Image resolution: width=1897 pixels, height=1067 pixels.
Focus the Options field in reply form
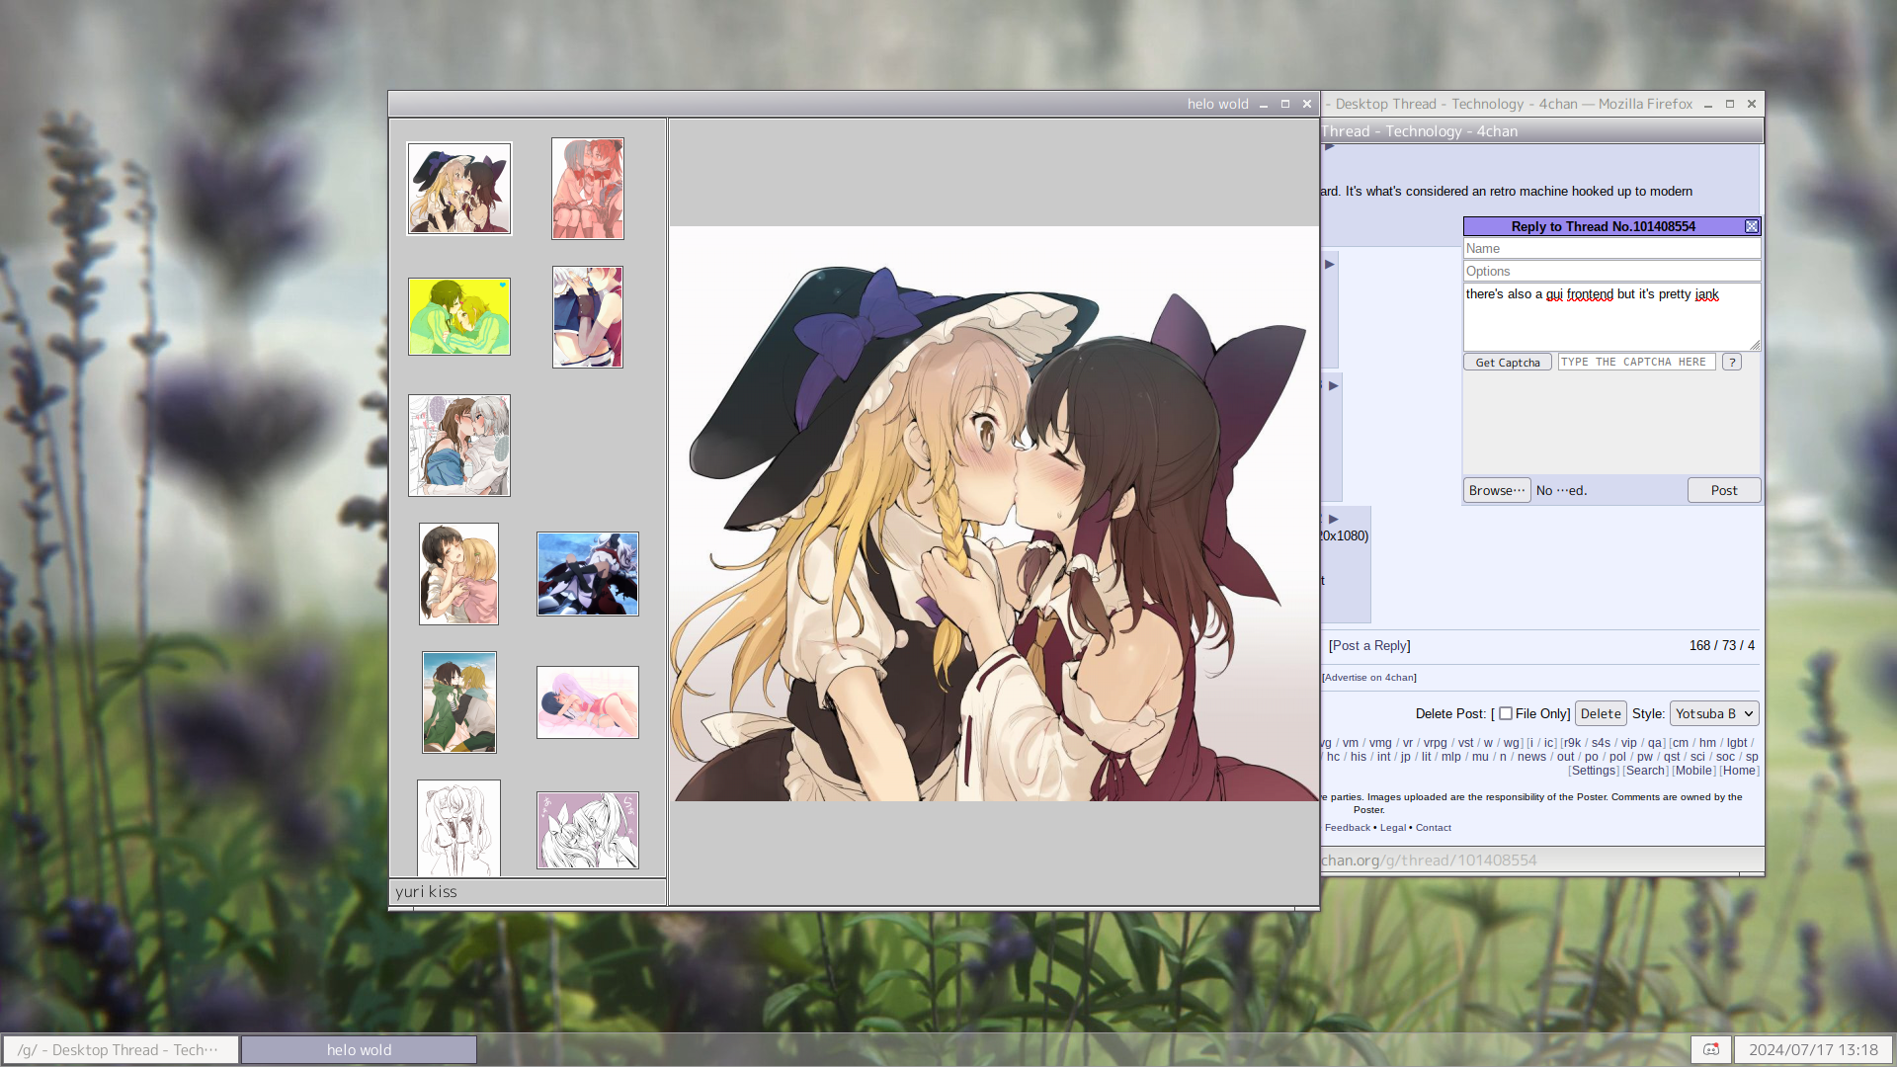1611,272
